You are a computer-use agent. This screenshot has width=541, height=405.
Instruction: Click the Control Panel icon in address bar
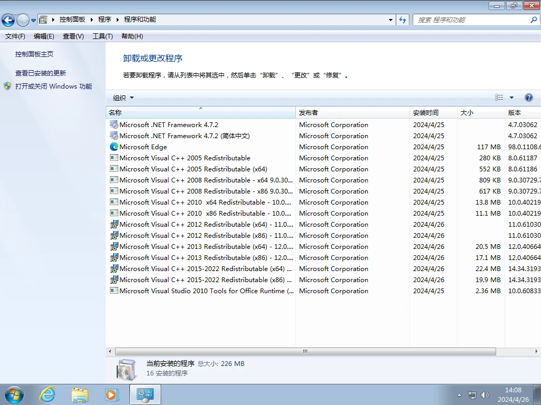43,20
